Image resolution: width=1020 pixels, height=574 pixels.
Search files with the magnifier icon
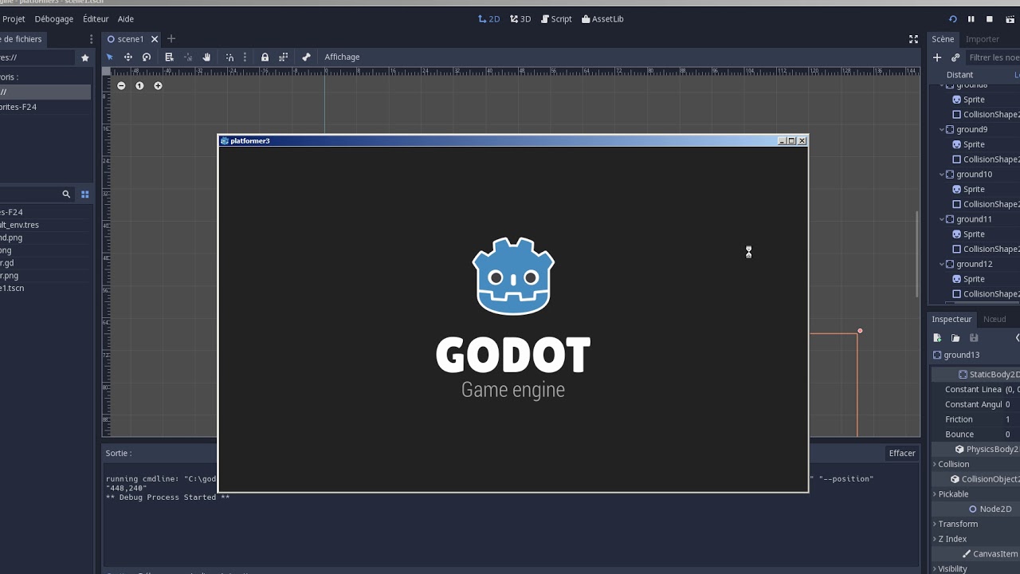tap(66, 194)
